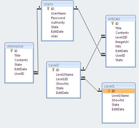Select the Level2Name field

pyautogui.click(x=65, y=75)
